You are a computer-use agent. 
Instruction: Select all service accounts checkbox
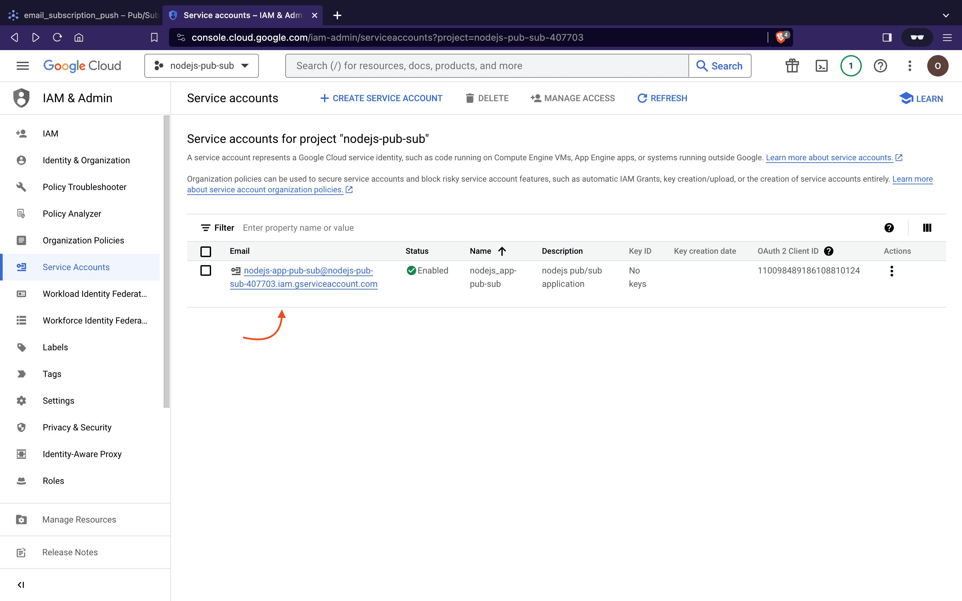(205, 251)
